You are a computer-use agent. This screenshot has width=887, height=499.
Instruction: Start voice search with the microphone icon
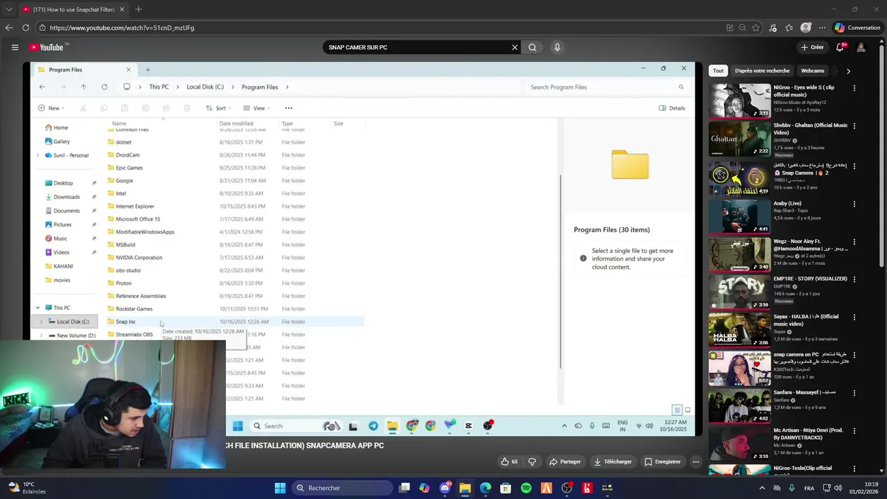[x=557, y=47]
